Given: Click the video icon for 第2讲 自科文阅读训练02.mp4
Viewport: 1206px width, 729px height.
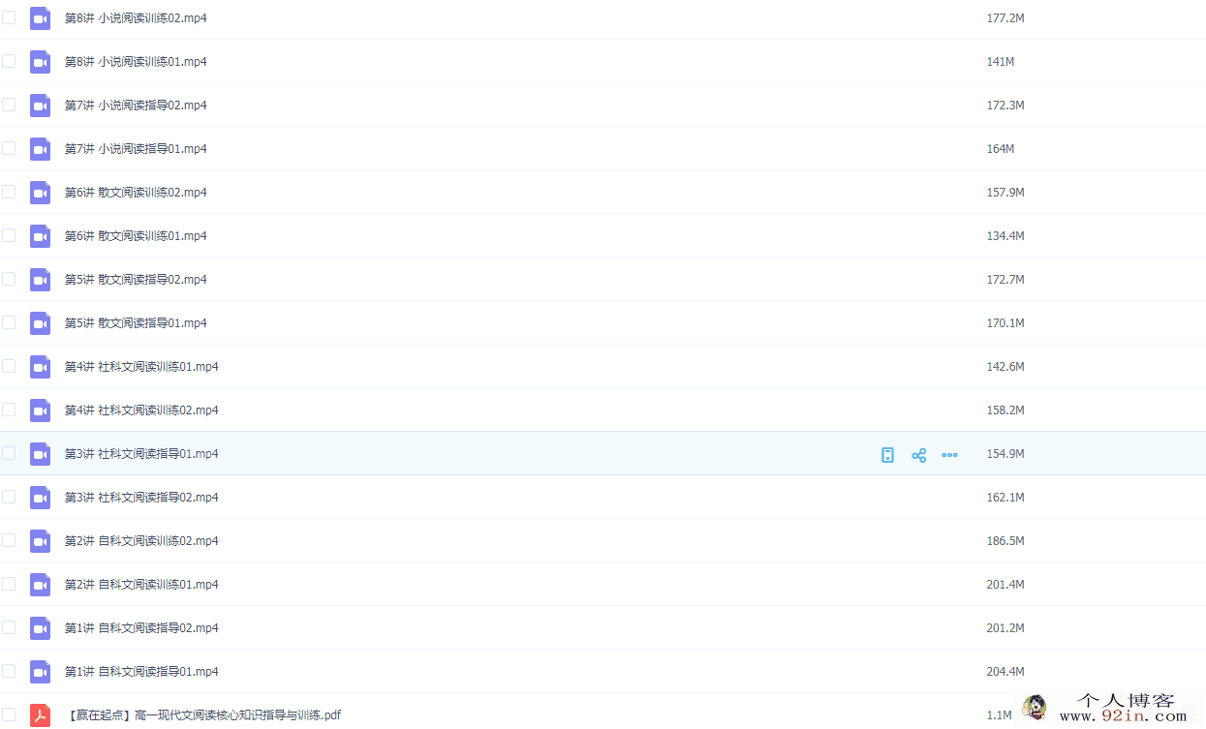Looking at the screenshot, I should 40,541.
